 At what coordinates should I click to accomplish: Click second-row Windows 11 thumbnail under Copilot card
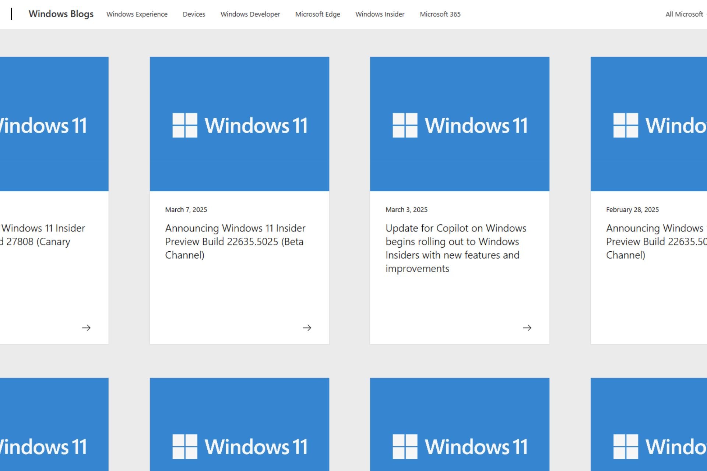(460, 424)
